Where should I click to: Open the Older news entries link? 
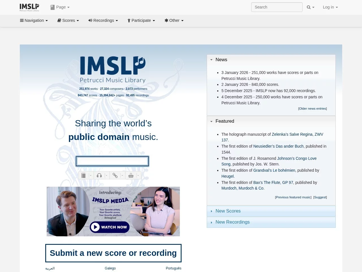coord(312,109)
